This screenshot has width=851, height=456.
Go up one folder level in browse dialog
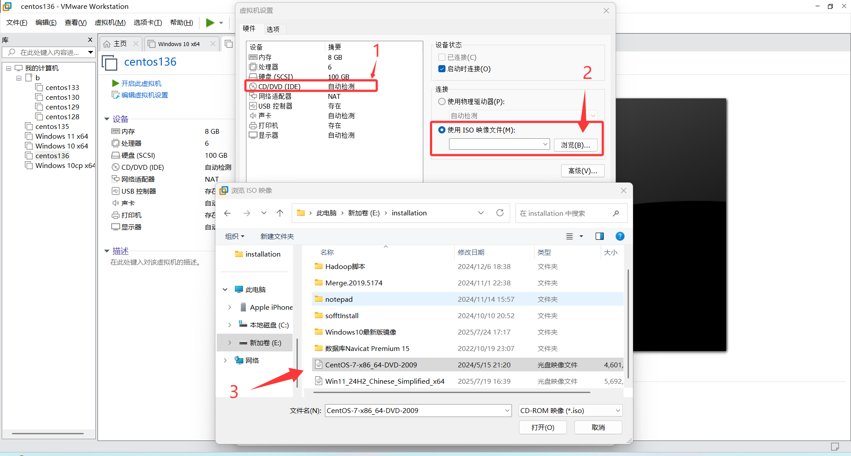click(x=280, y=213)
